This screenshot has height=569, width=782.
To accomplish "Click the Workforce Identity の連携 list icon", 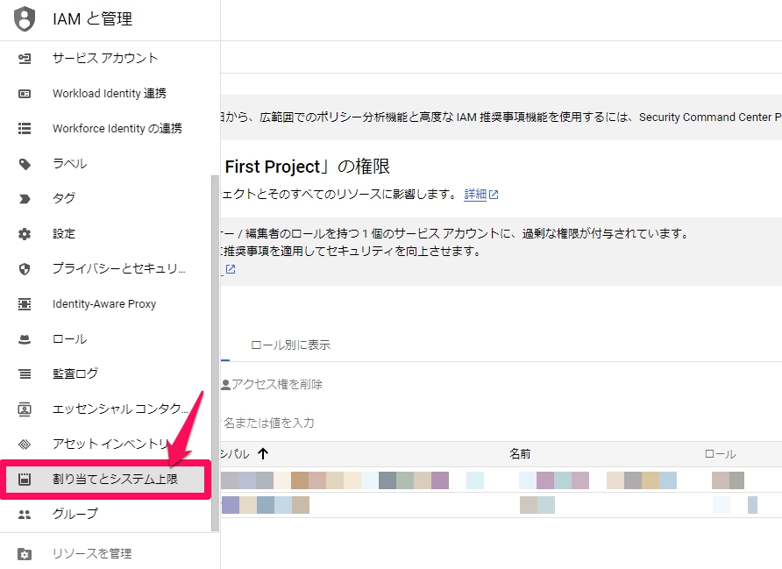I will (x=25, y=129).
